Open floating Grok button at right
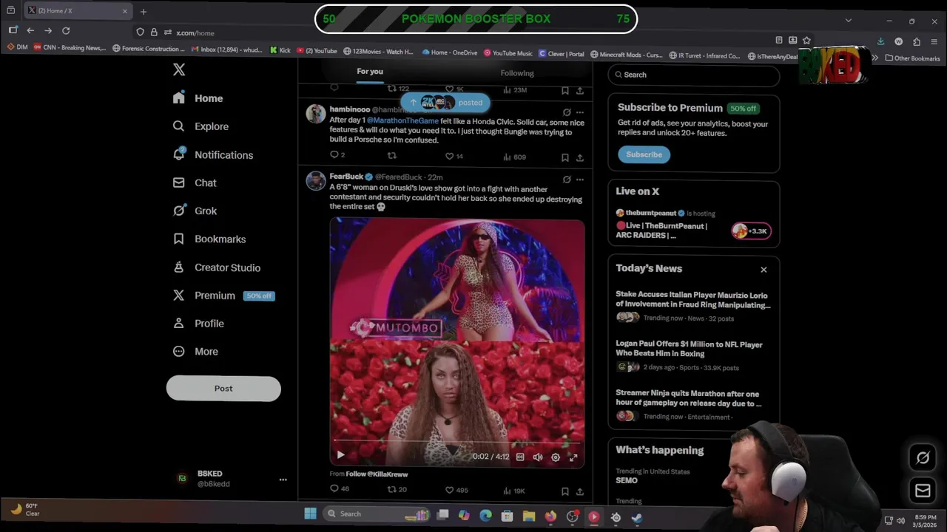The width and height of the screenshot is (947, 532). [923, 458]
